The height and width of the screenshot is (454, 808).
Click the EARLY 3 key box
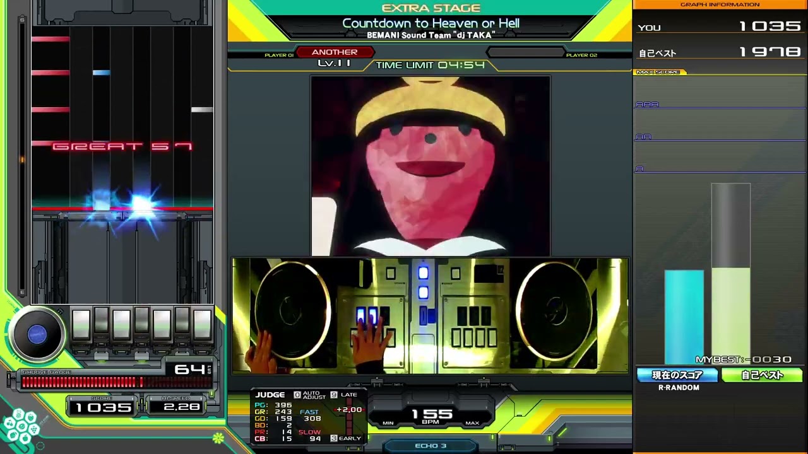click(334, 438)
